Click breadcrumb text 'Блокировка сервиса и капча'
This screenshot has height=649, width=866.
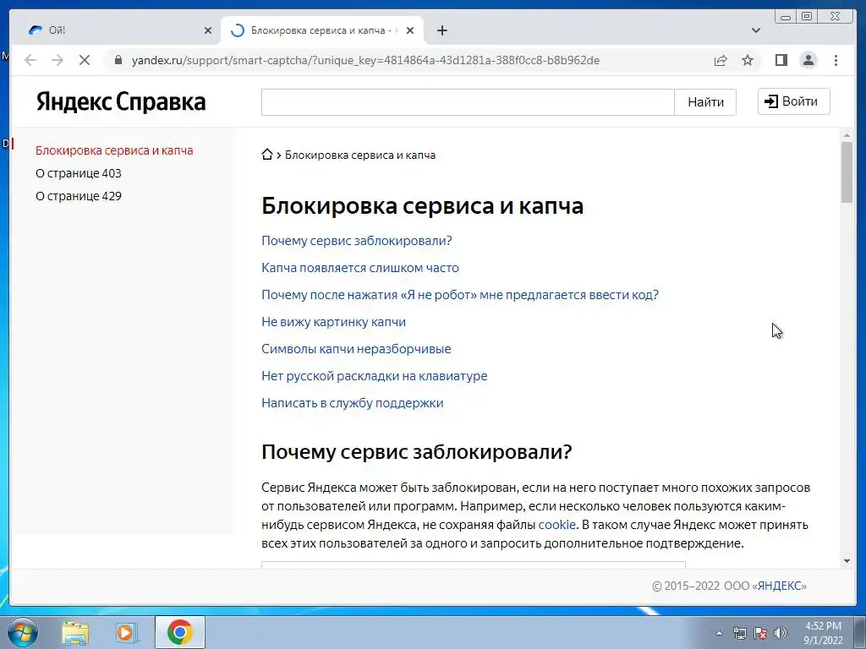pyautogui.click(x=360, y=155)
